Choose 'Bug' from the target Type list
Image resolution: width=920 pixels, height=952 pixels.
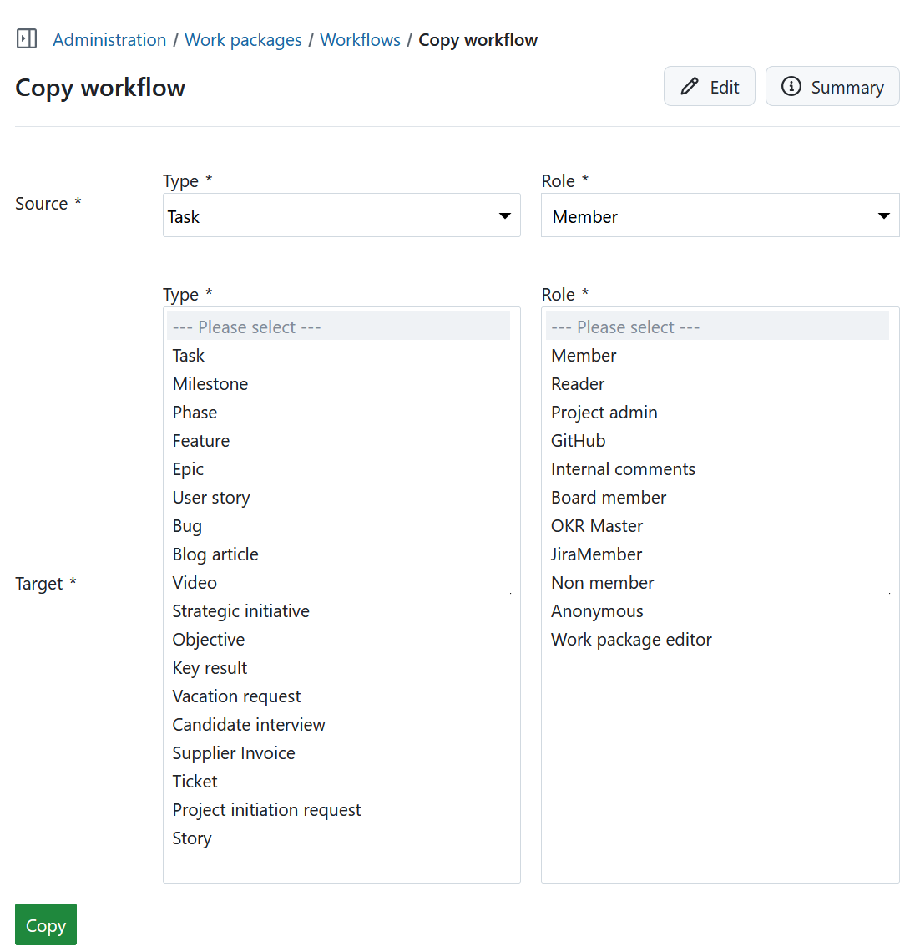pyautogui.click(x=187, y=525)
